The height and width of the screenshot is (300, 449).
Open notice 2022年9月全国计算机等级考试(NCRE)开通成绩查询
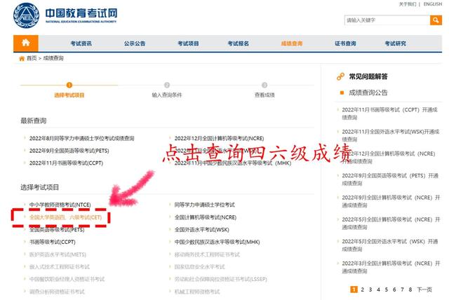coord(391,201)
